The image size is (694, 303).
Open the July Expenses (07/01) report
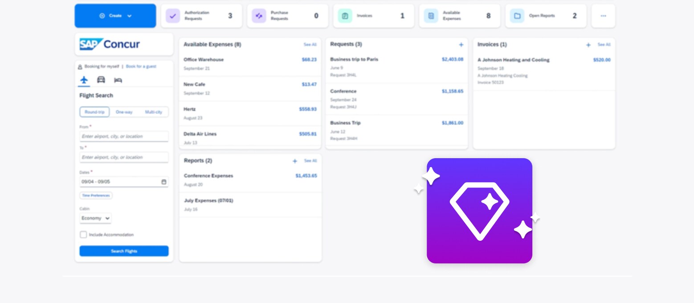click(x=250, y=205)
